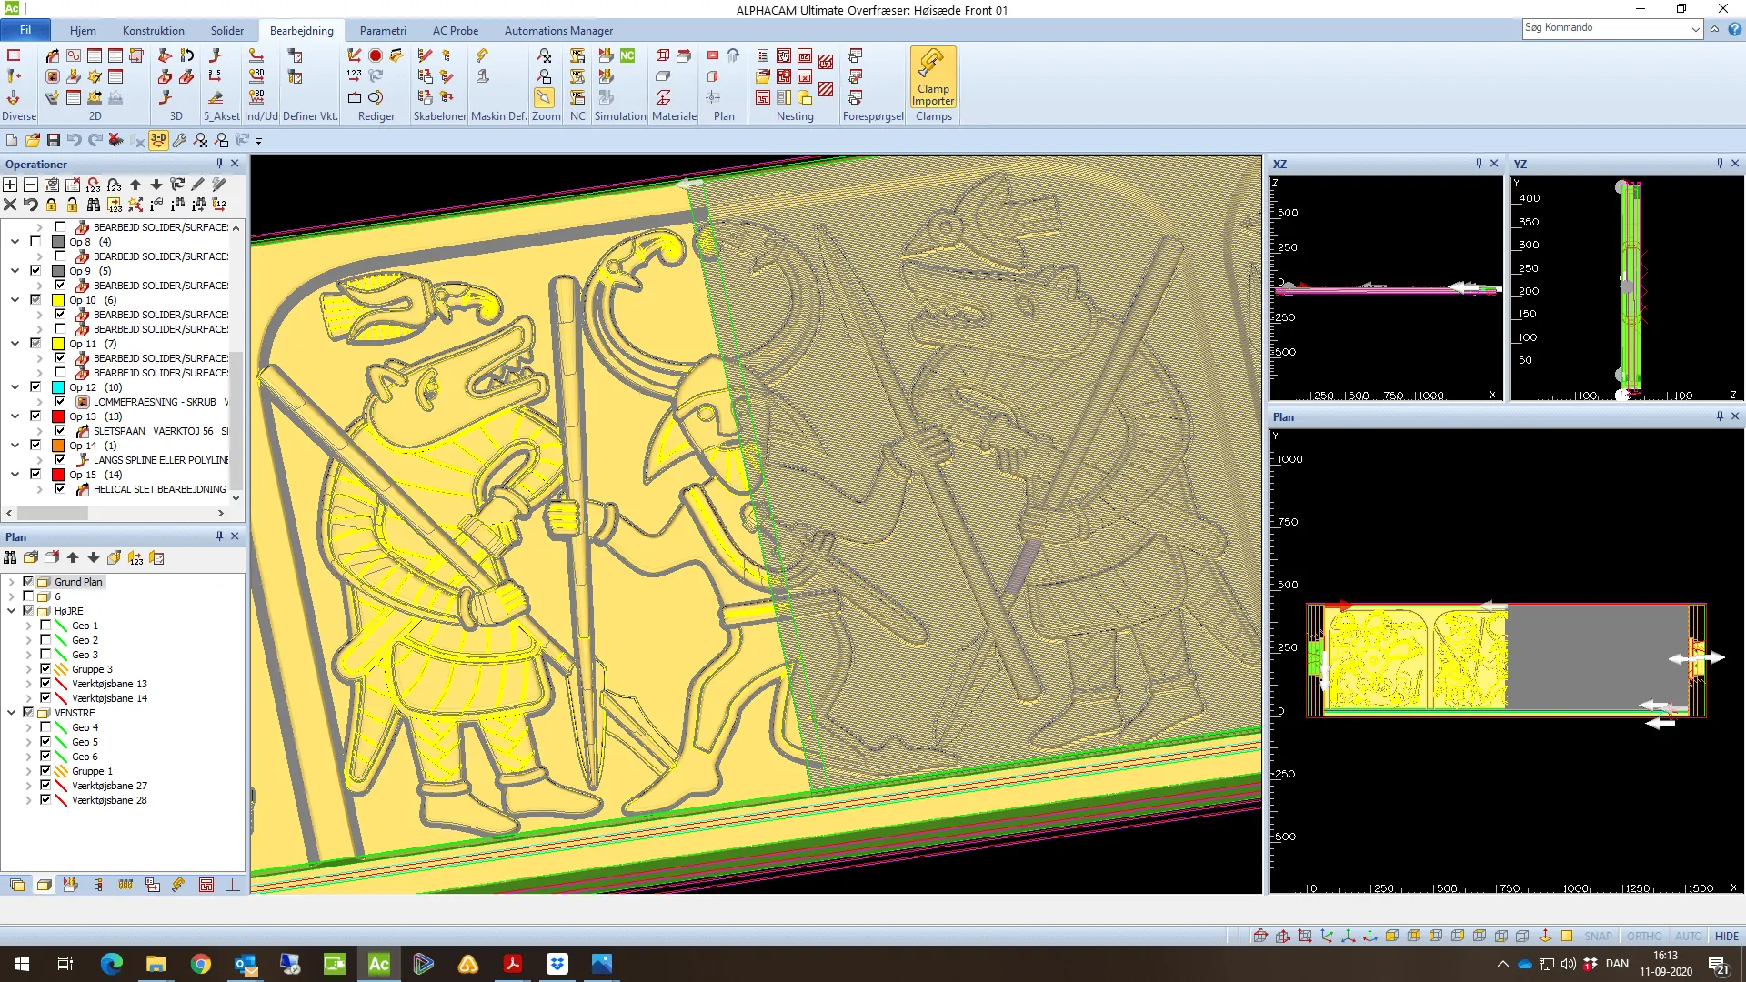Click the undo arrow in quick toolbar
The width and height of the screenshot is (1746, 982).
point(75,140)
